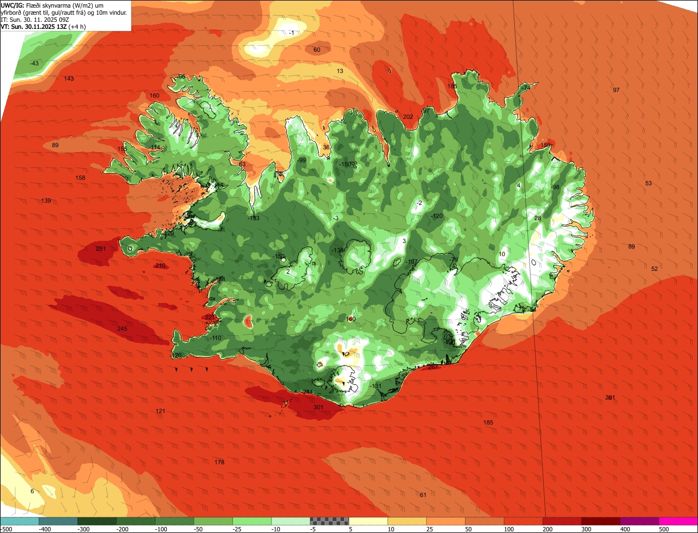Viewport: 698px width, 533px height.
Task: Click the dark red legend swatch between 300 and 400
Action: click(x=600, y=521)
